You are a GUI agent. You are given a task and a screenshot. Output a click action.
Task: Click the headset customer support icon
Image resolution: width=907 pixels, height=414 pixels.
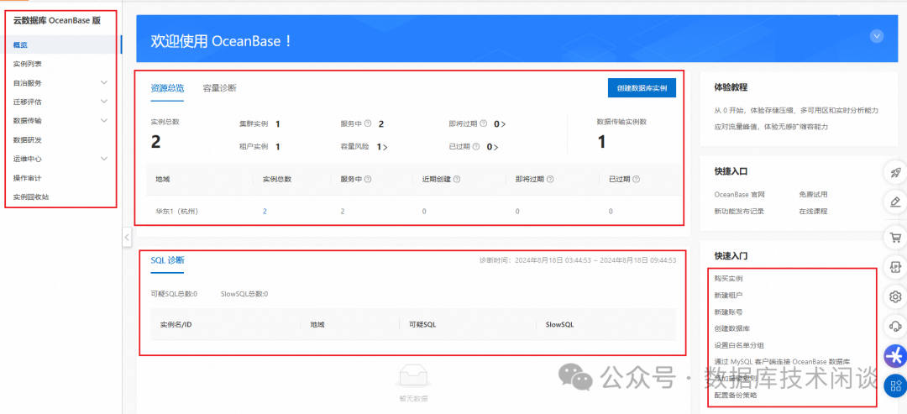click(x=895, y=327)
